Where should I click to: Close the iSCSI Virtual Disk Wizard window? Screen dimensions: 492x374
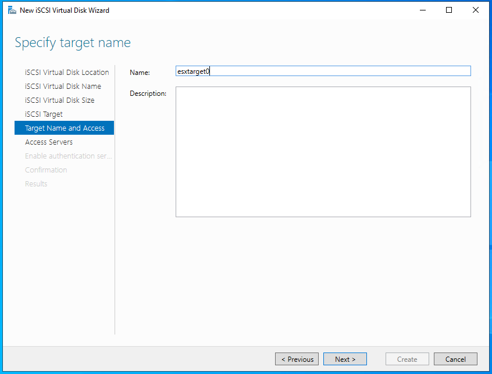[x=476, y=10]
